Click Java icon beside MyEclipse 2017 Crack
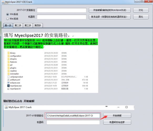Image resolution: width=153 pixels, height=131 pixels. click(6, 107)
